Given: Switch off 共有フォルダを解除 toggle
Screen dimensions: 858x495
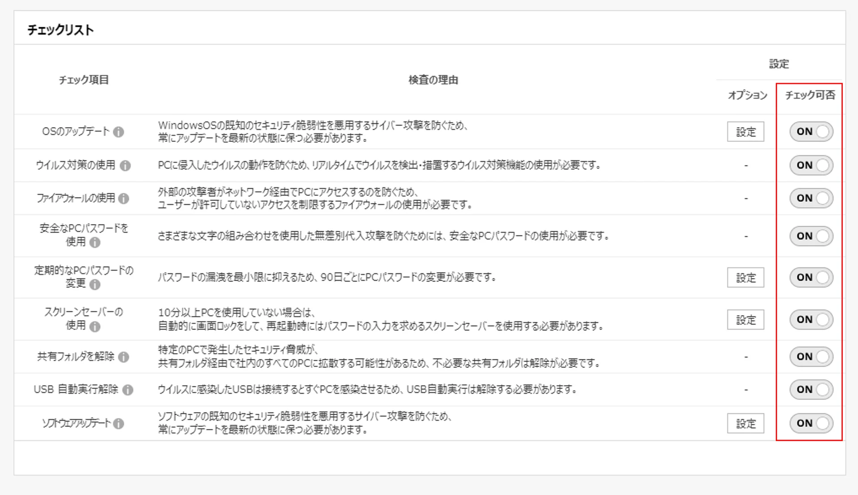Looking at the screenshot, I should coord(811,357).
